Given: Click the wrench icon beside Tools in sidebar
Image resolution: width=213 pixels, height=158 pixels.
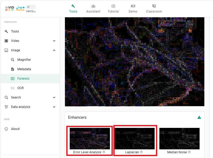Looking at the screenshot, I should click(6, 31).
